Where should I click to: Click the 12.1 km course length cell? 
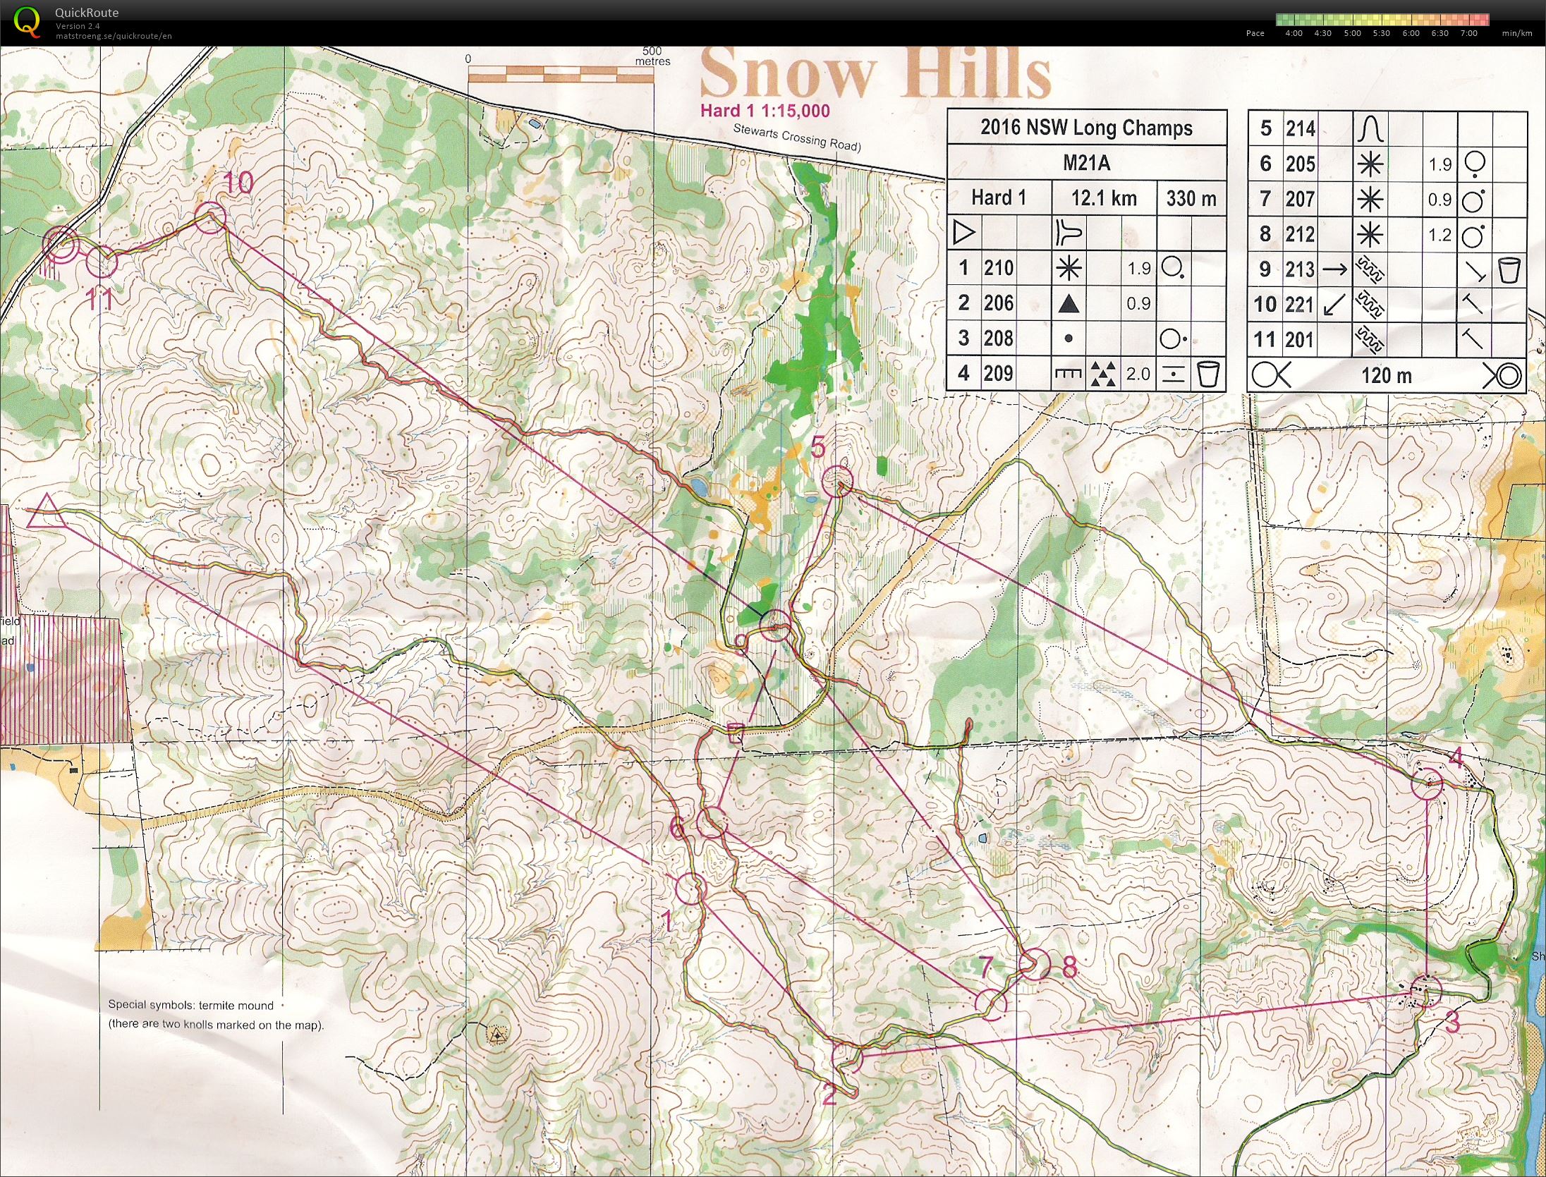click(x=1104, y=198)
